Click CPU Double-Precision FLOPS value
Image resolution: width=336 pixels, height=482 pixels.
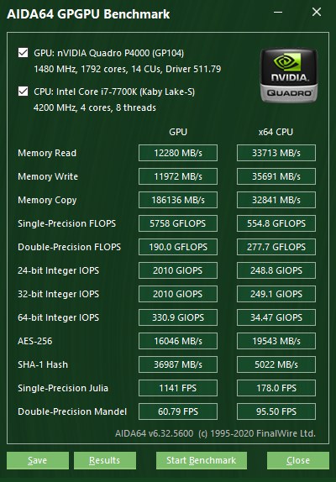tap(276, 247)
